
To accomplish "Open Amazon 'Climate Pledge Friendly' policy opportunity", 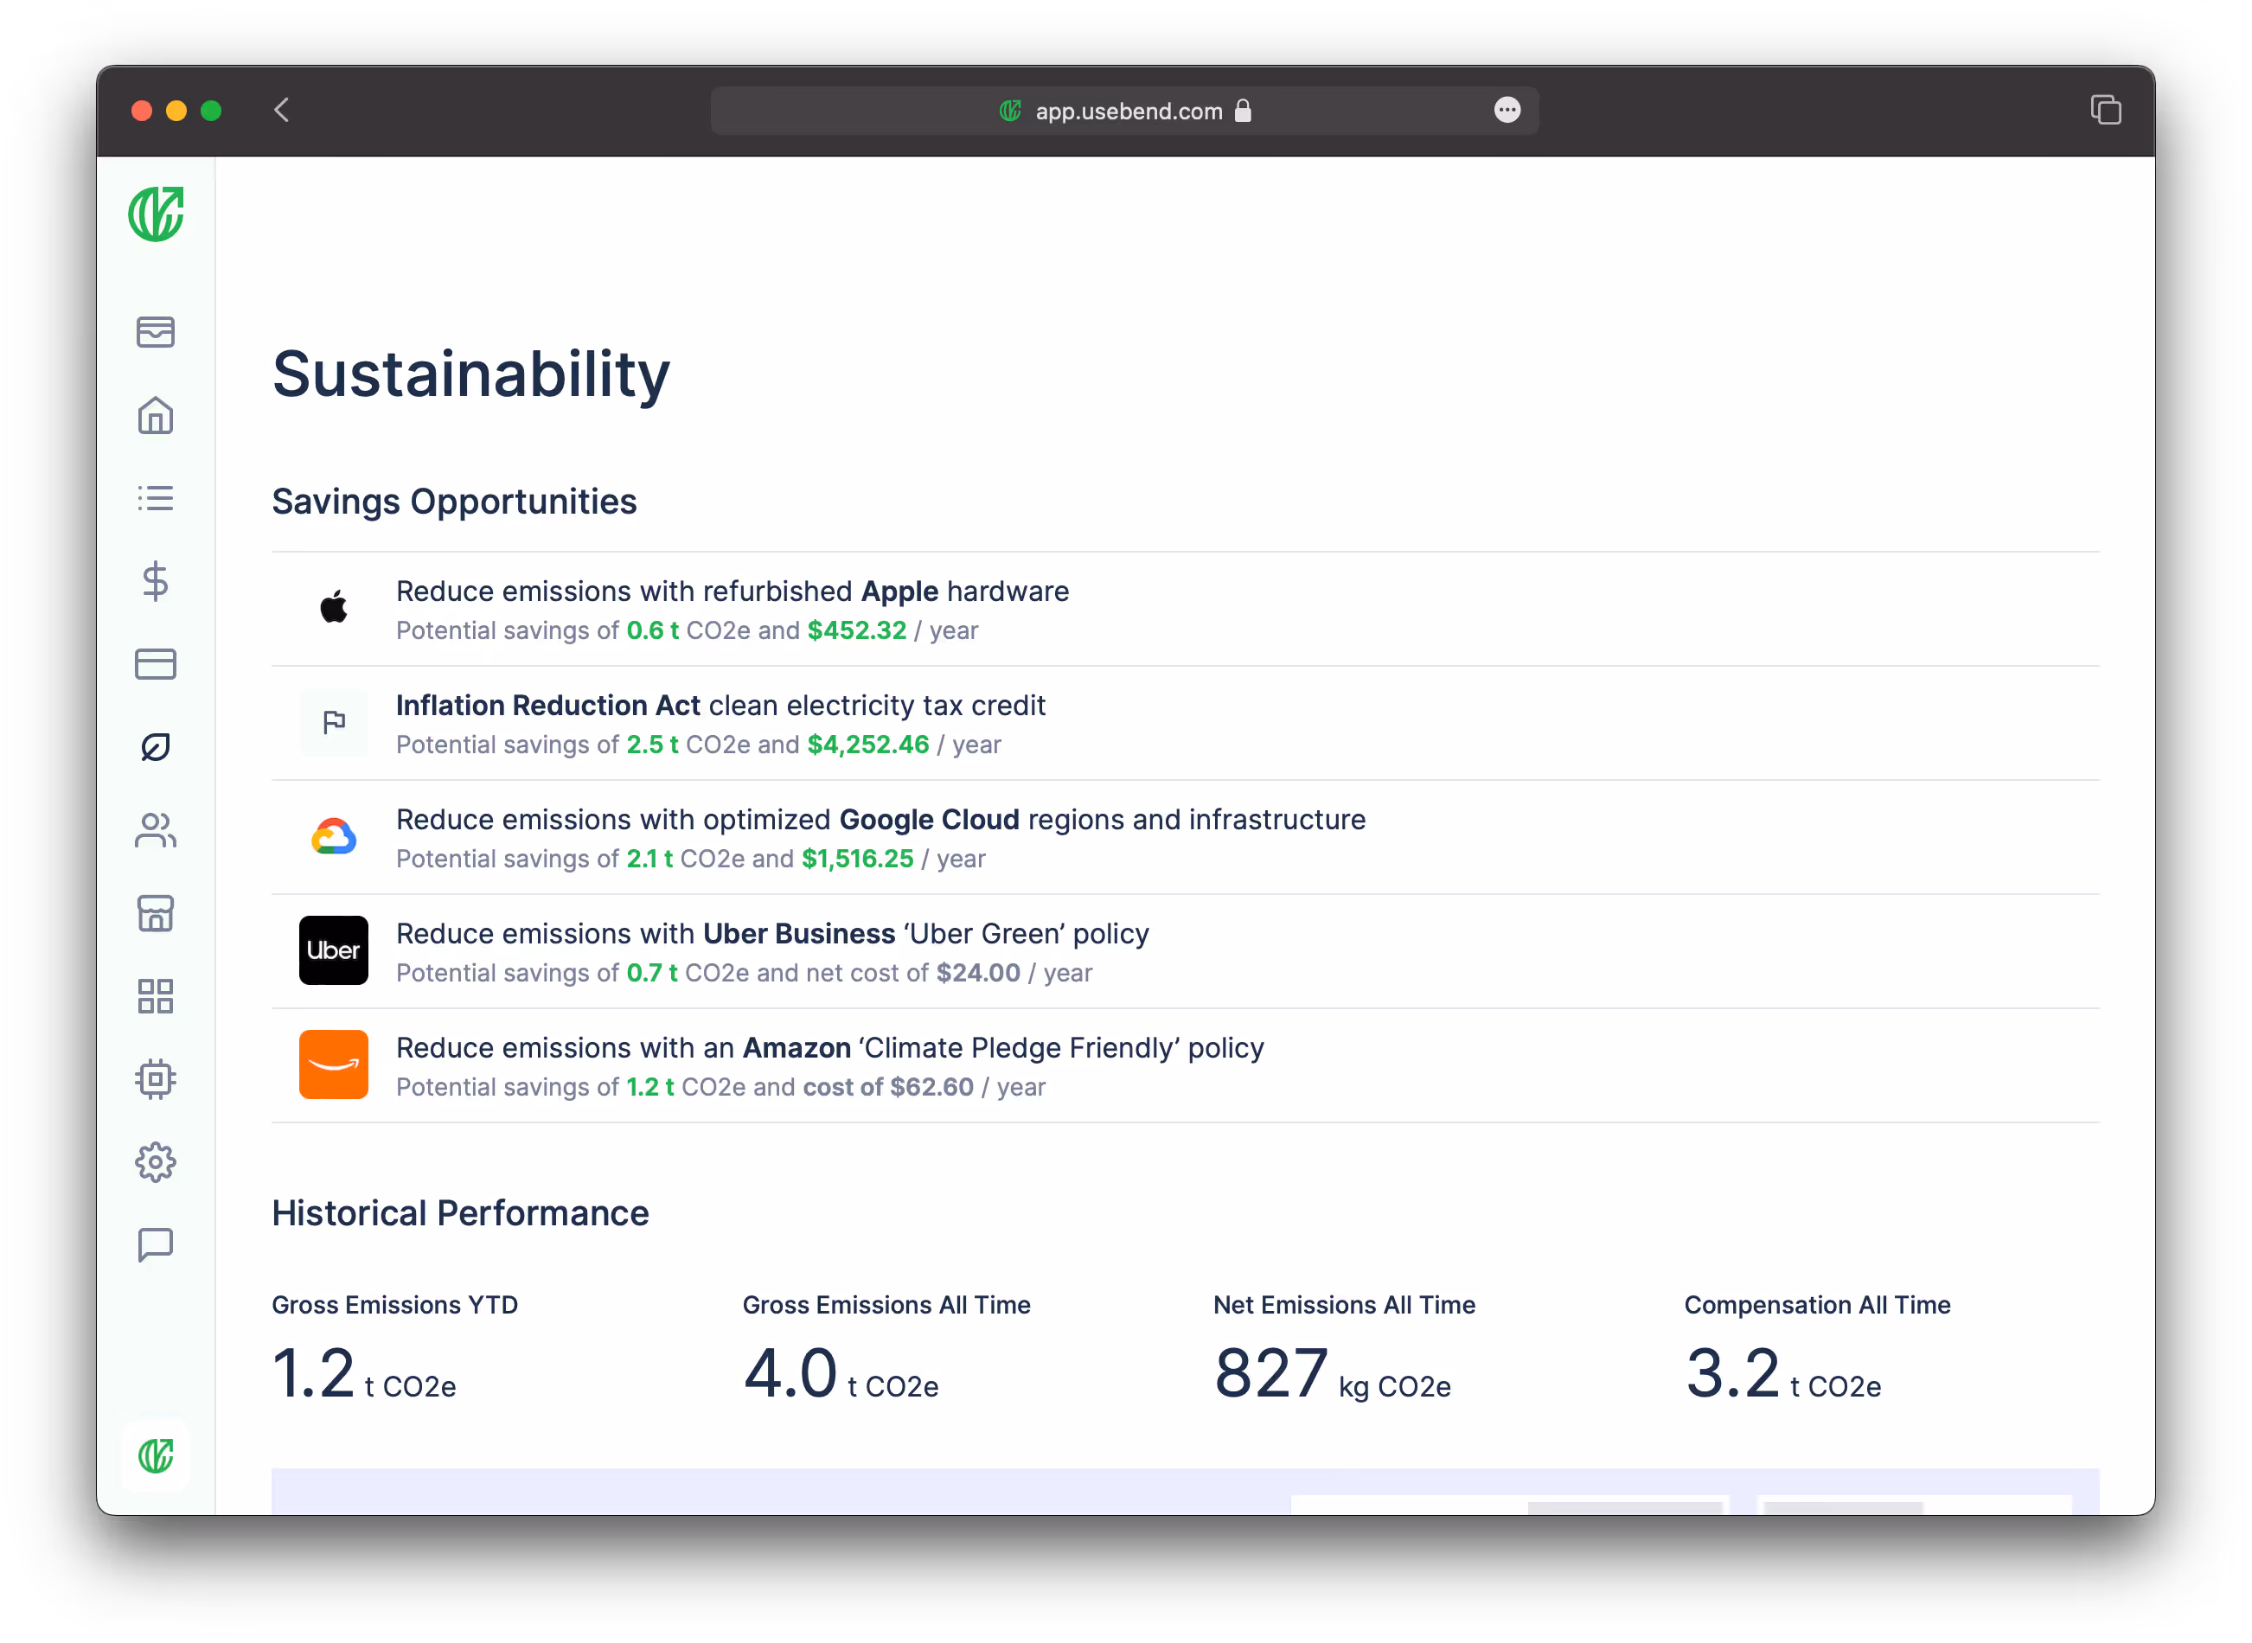I will pyautogui.click(x=1185, y=1066).
